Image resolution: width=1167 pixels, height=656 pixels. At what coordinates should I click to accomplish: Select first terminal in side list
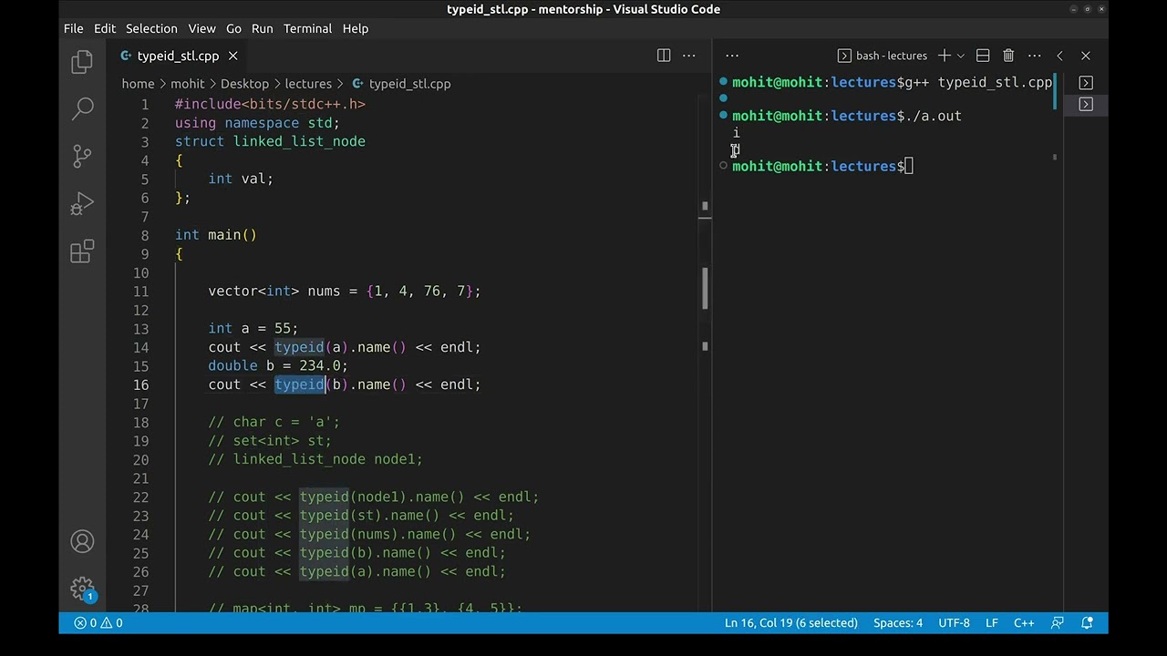1086,82
